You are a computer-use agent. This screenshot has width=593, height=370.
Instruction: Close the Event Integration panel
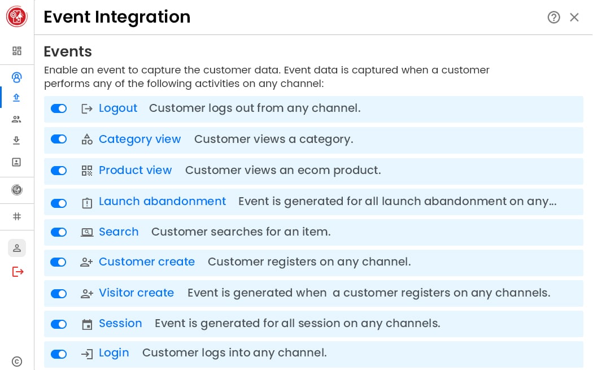coord(574,18)
